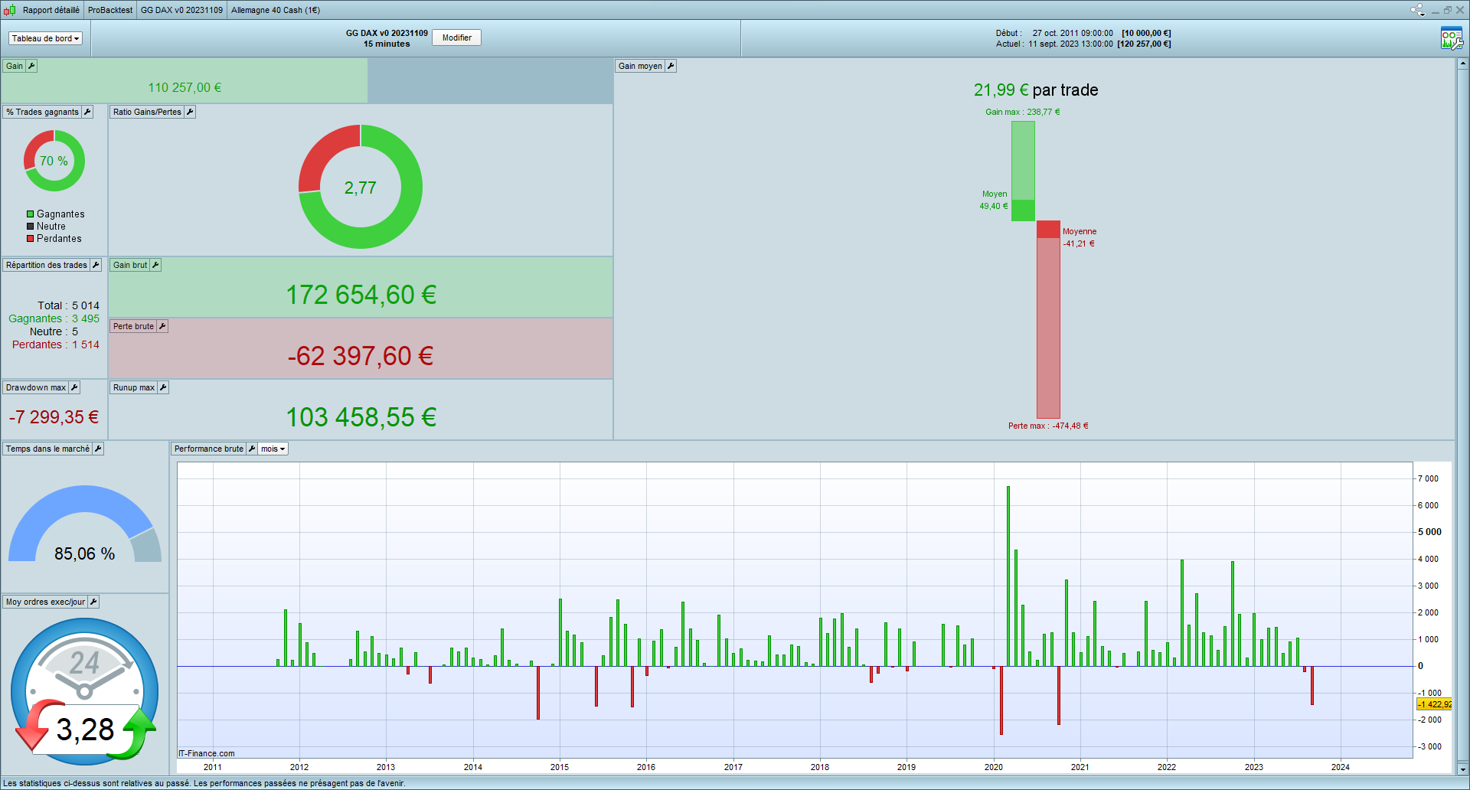The height and width of the screenshot is (790, 1470).
Task: Open wrench settings for Performance brute
Action: (252, 449)
